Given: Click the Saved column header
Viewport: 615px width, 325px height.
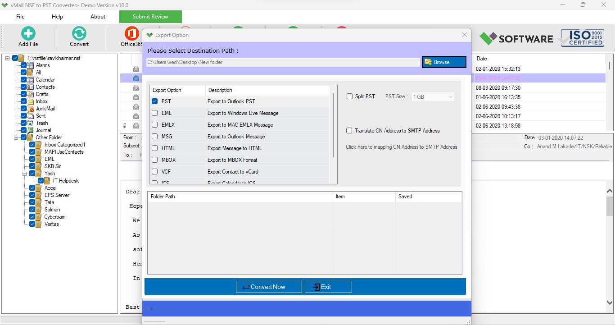Looking at the screenshot, I should (x=428, y=197).
